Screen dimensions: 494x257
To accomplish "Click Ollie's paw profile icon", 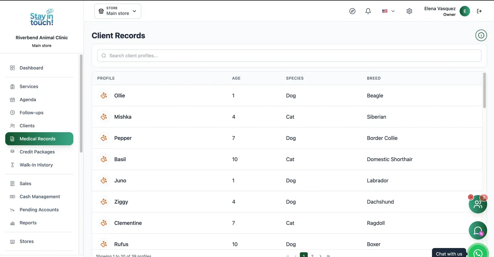I will [x=104, y=96].
